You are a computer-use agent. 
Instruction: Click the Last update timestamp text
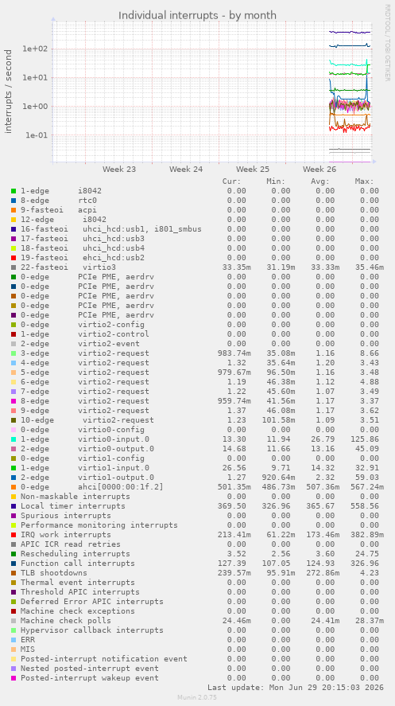click(296, 688)
